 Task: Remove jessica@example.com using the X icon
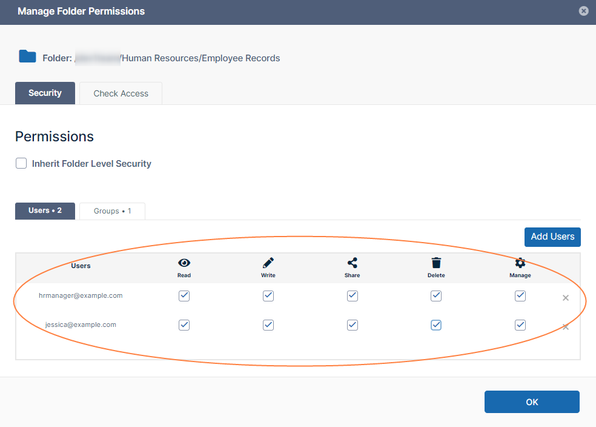(x=565, y=327)
